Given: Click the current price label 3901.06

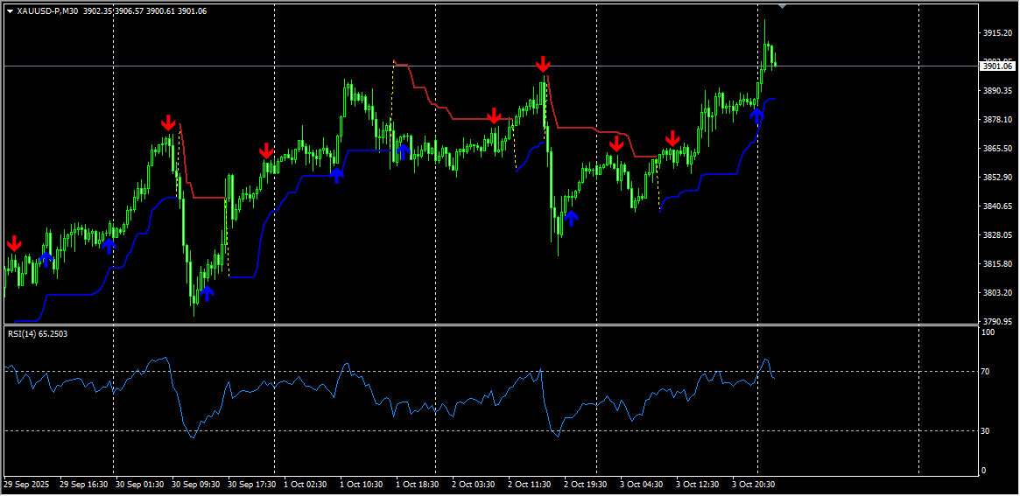Looking at the screenshot, I should (997, 66).
